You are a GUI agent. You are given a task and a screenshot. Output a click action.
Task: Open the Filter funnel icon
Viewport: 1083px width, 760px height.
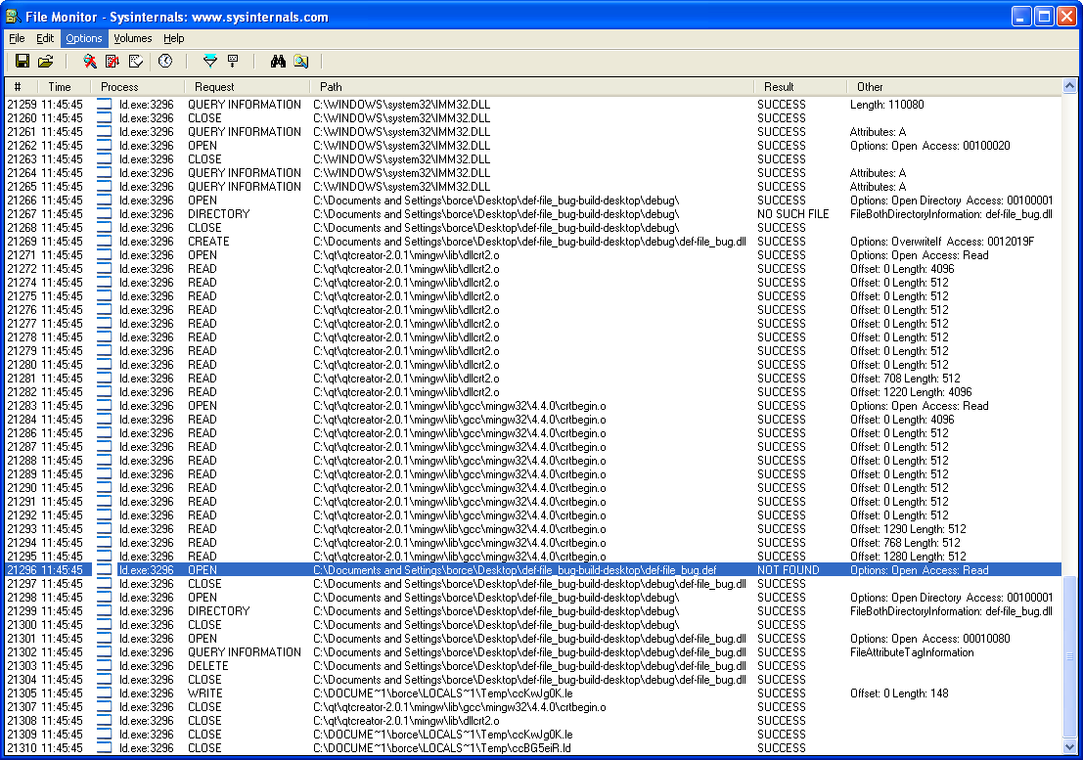tap(209, 62)
